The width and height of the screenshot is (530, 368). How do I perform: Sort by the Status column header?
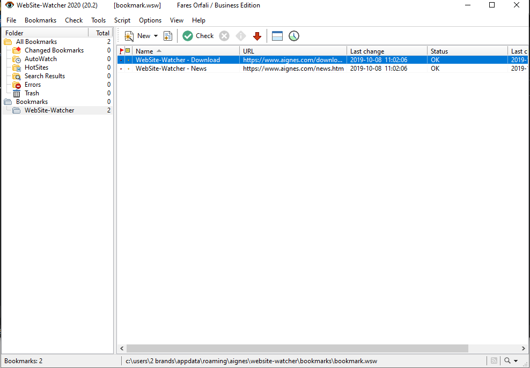(467, 51)
